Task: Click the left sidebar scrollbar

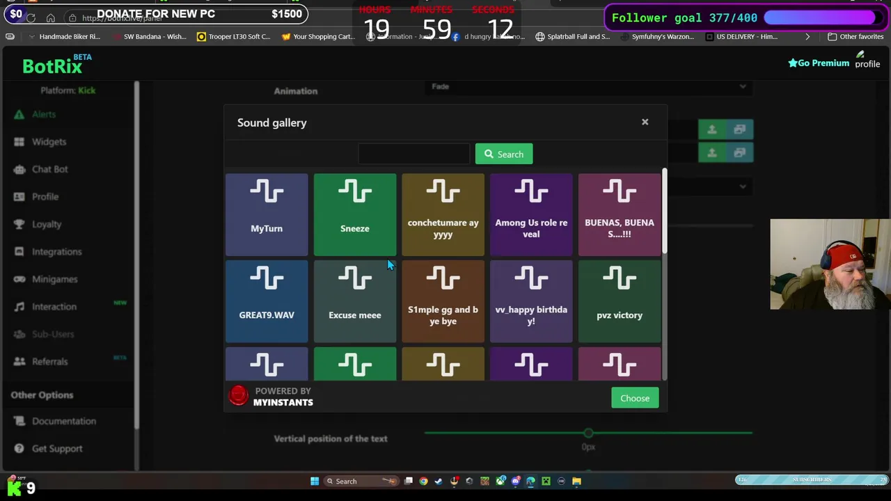Action: 136,254
